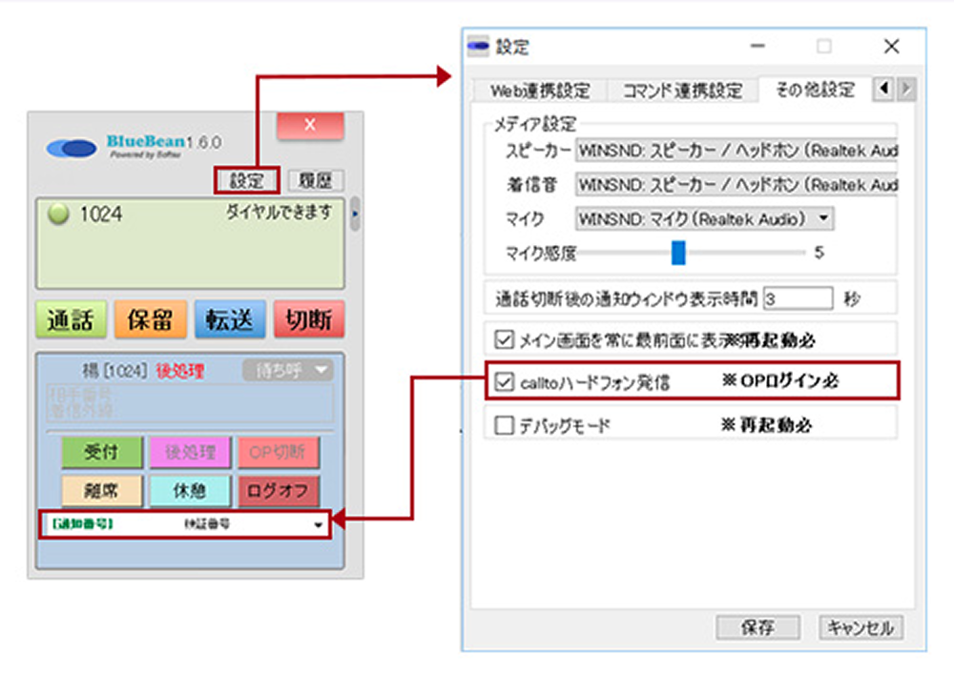This screenshot has width=954, height=675.
Task: Click the ログオフ logoff button
Action: tap(279, 490)
